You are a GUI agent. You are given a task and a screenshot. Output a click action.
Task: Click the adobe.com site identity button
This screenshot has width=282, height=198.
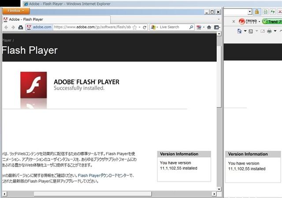coord(39,27)
